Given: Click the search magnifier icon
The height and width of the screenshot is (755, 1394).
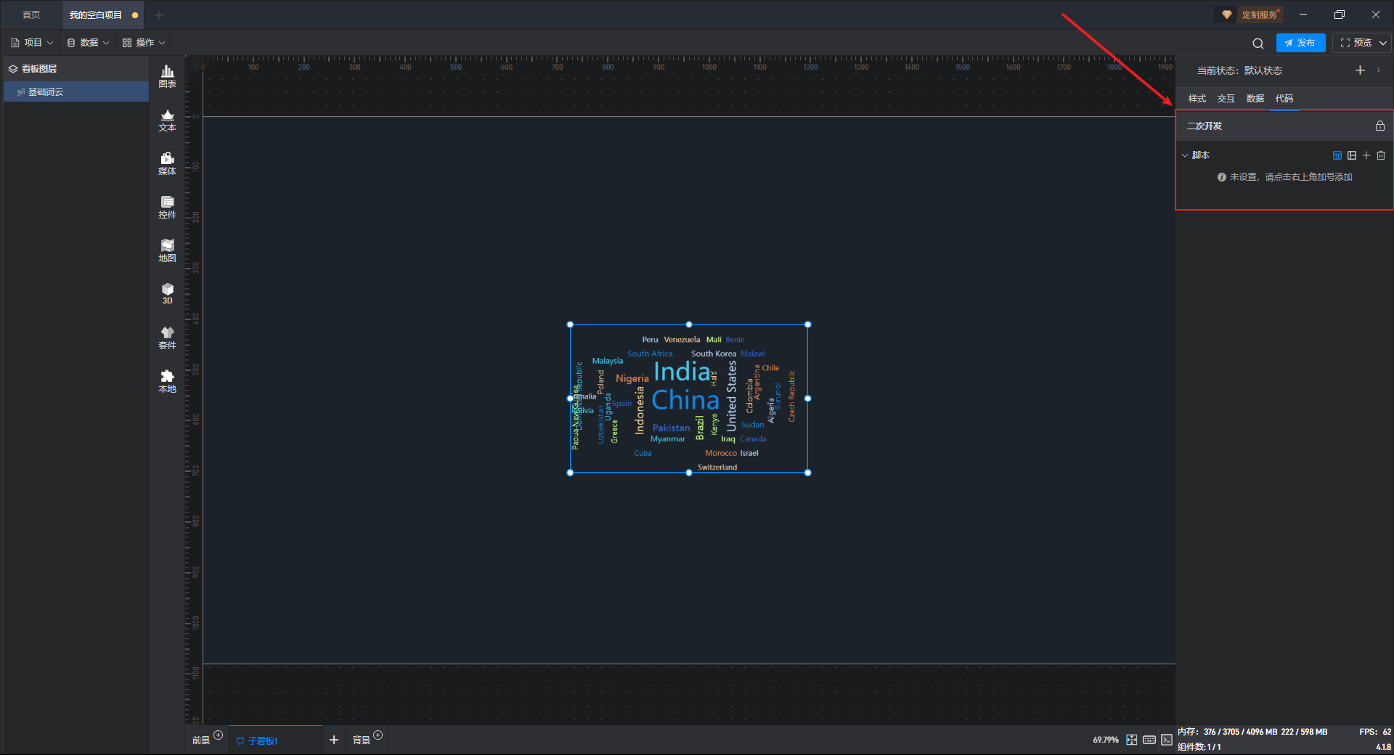Looking at the screenshot, I should 1258,43.
